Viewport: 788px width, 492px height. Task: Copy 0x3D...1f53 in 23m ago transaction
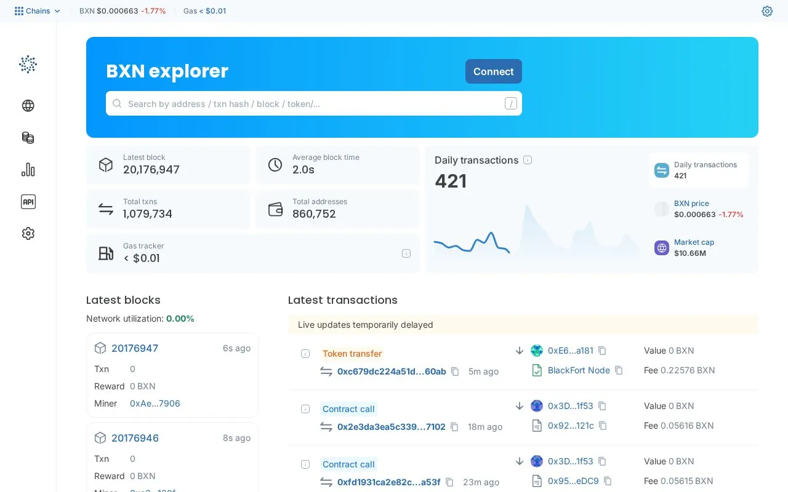tap(602, 461)
